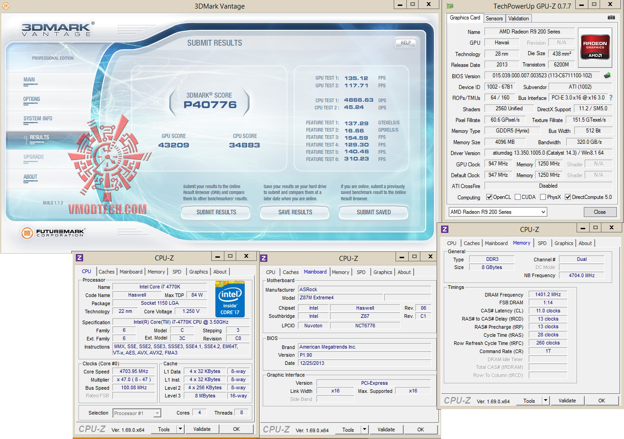
Task: Toggle the OpenCL checkbox
Action: 489,197
